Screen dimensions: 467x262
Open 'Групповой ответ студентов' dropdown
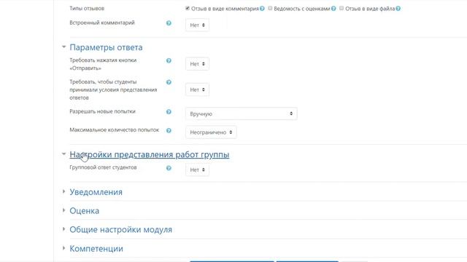coord(197,170)
